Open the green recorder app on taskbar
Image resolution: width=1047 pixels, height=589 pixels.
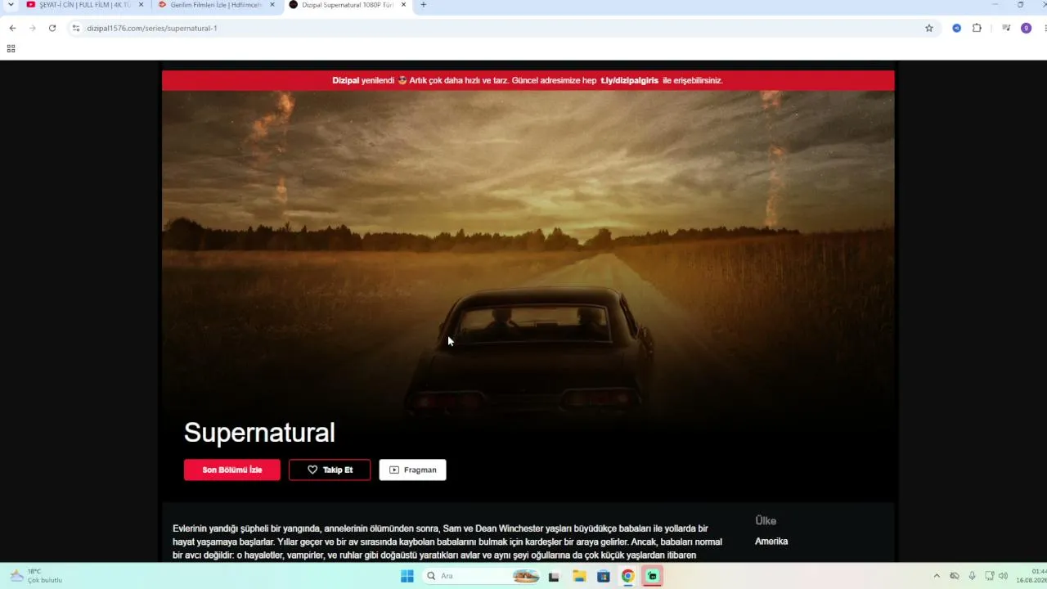point(652,576)
